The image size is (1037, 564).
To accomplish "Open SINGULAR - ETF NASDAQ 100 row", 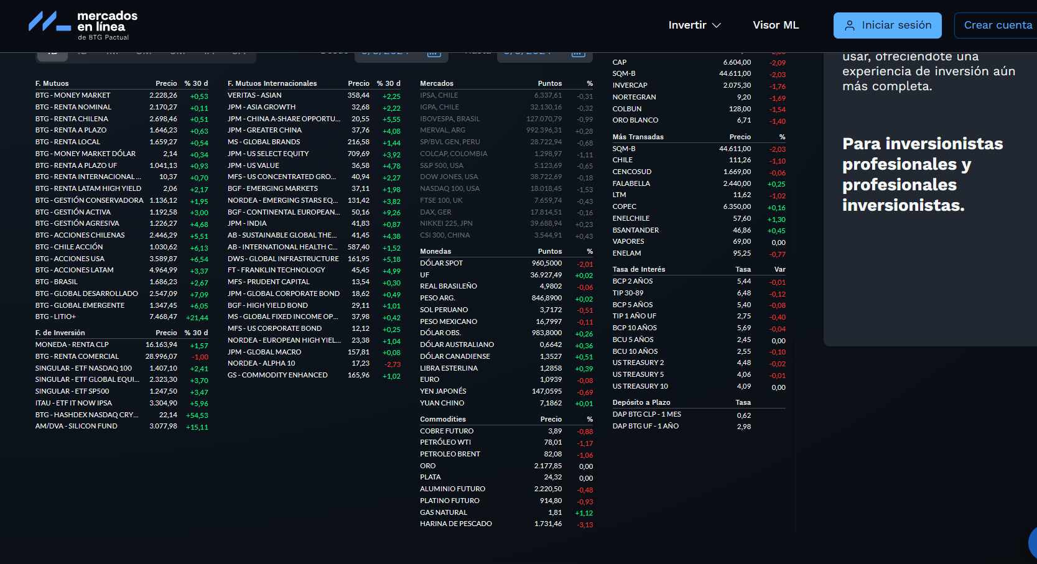I will click(122, 368).
